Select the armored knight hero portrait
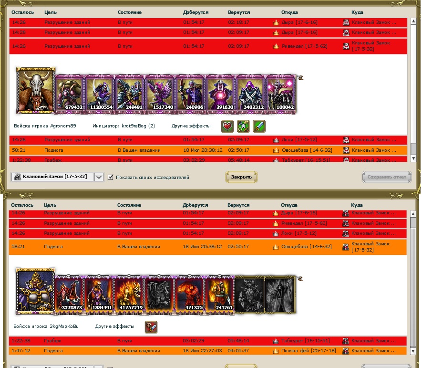Viewport: 422px width, 368px height. pyautogui.click(x=35, y=291)
